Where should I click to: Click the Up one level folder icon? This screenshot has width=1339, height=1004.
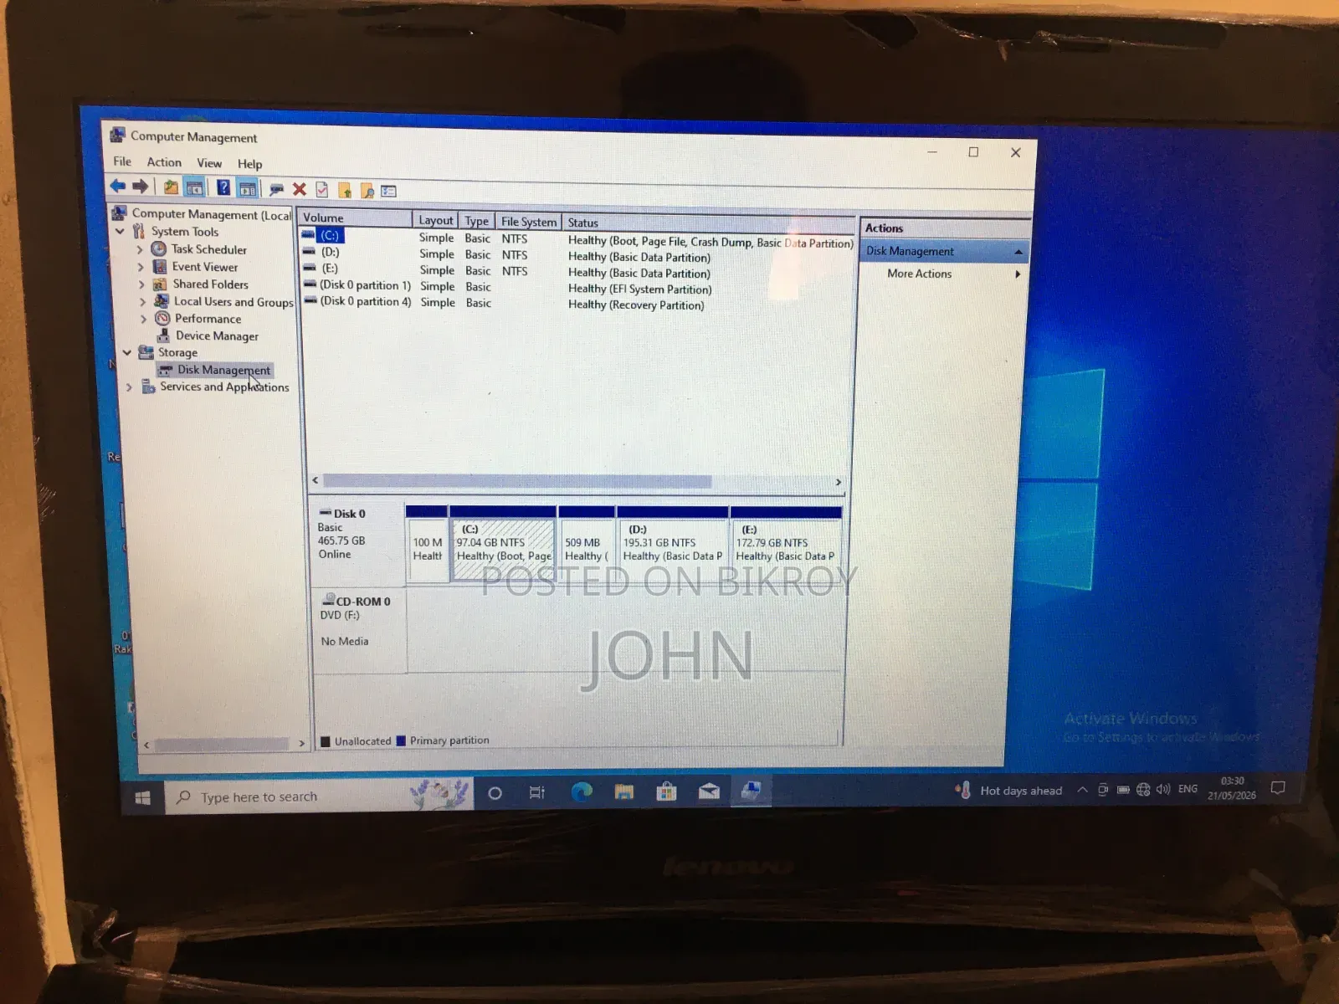coord(171,187)
